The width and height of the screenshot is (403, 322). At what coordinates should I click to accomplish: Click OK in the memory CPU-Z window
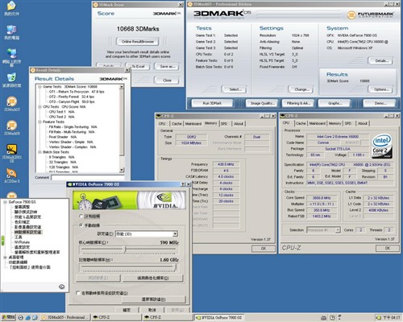click(x=264, y=249)
